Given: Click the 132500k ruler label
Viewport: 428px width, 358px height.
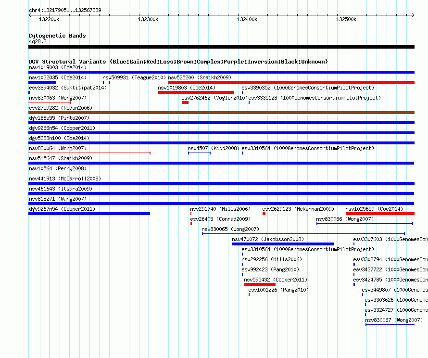Looking at the screenshot, I should (346, 19).
